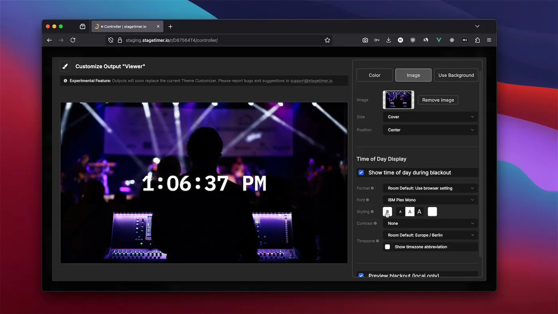Open the Timezone dropdown Europe / Berlin

(430, 235)
